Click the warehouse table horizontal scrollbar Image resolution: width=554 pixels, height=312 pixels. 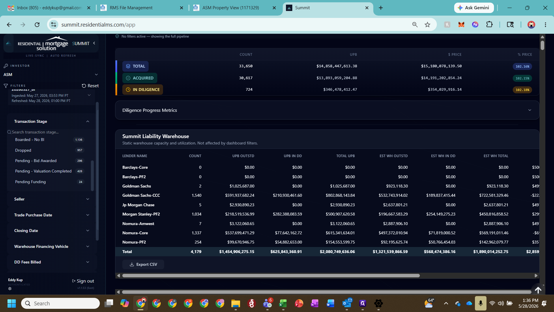coord(271,276)
